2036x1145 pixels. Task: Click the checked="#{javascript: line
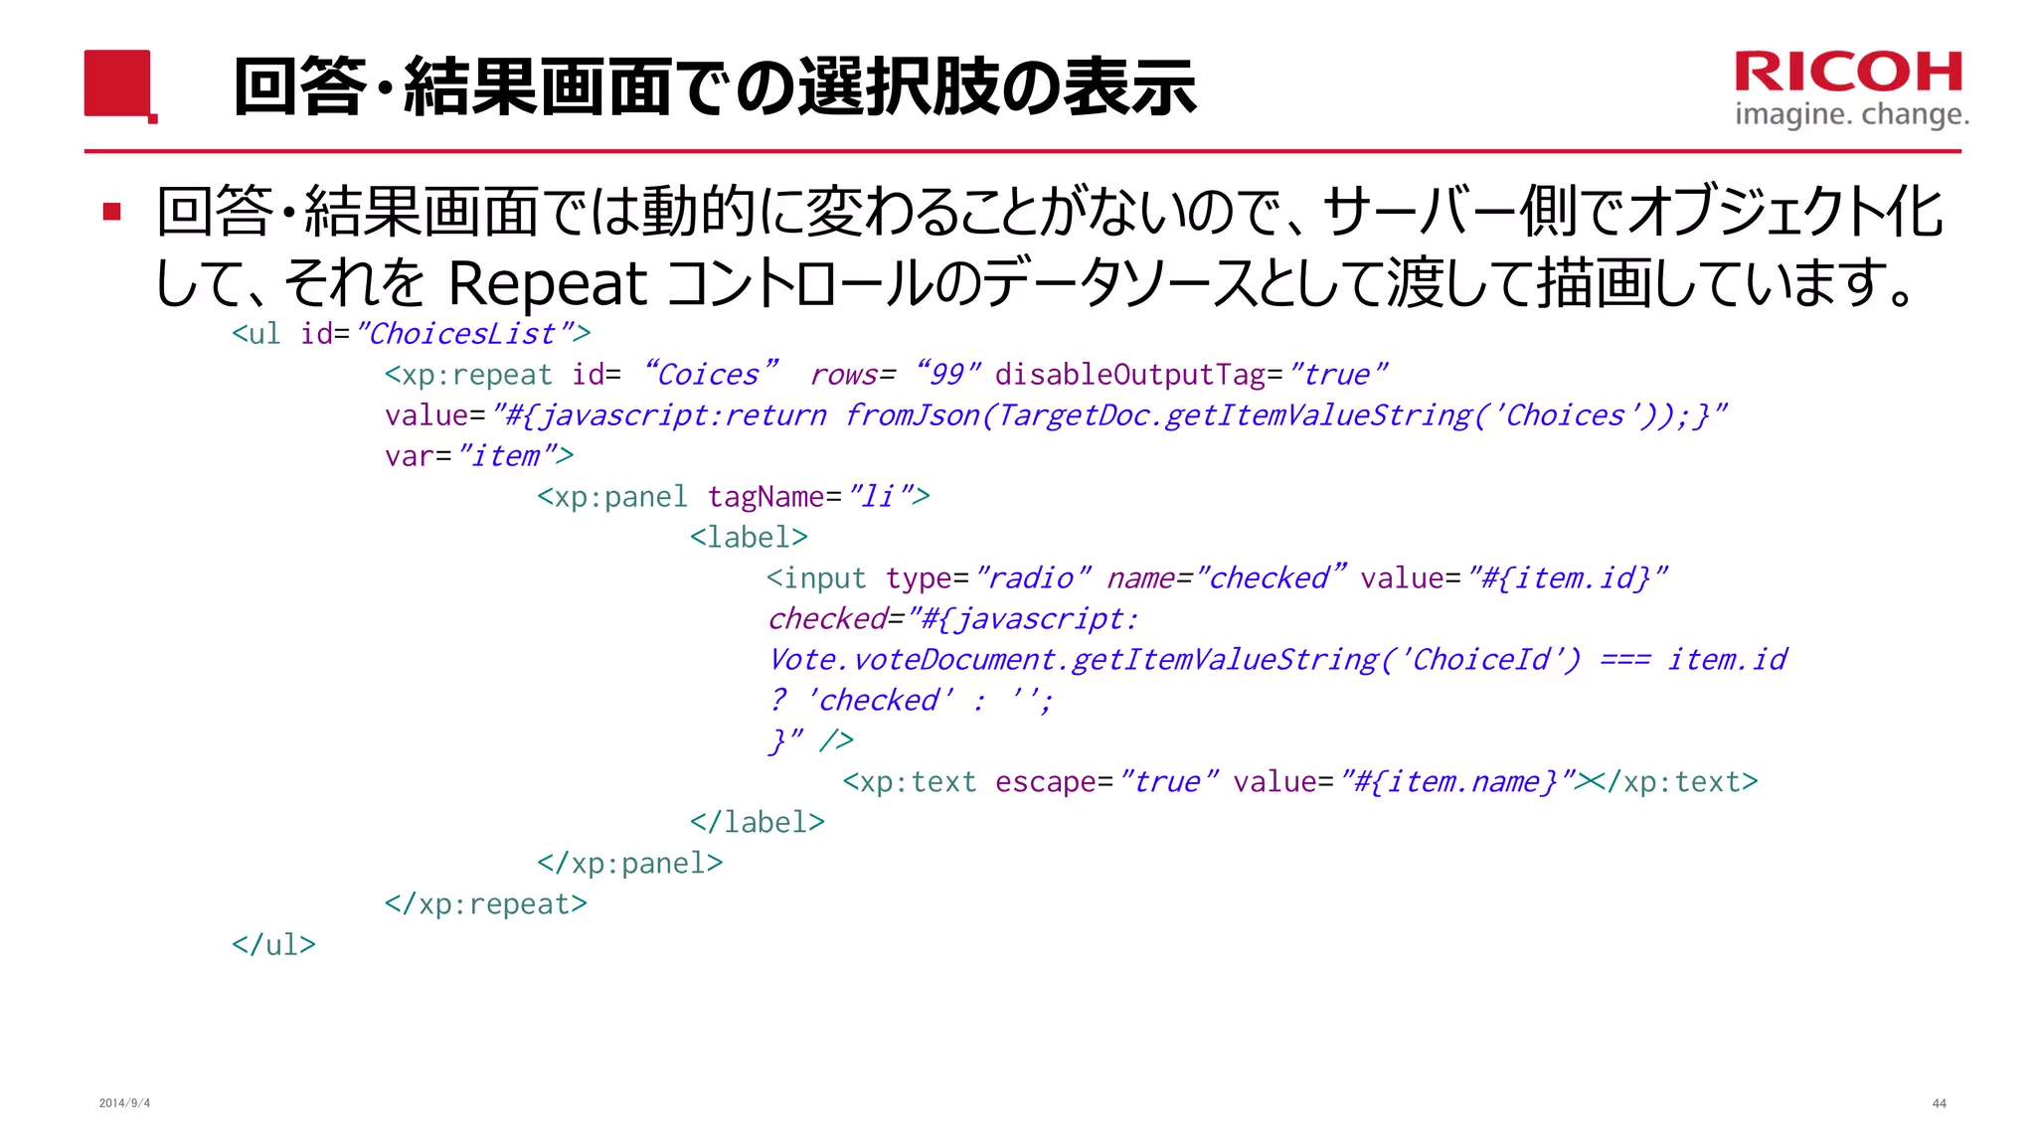tap(952, 618)
